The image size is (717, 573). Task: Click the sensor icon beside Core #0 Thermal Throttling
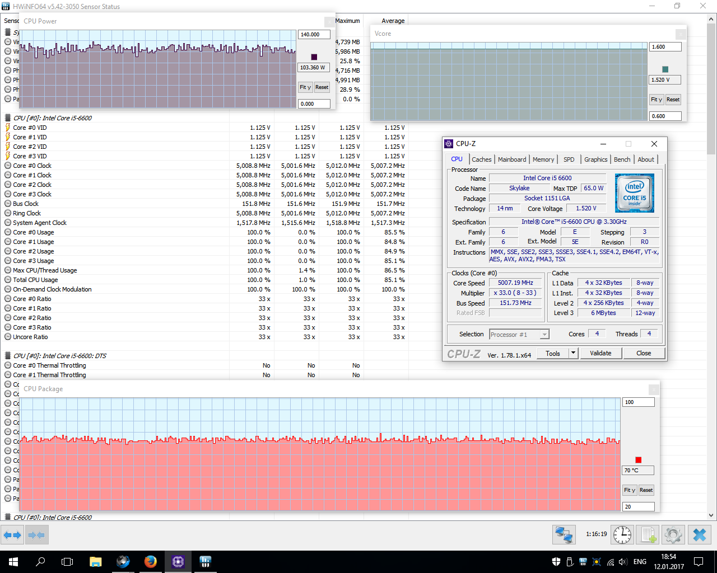click(8, 365)
